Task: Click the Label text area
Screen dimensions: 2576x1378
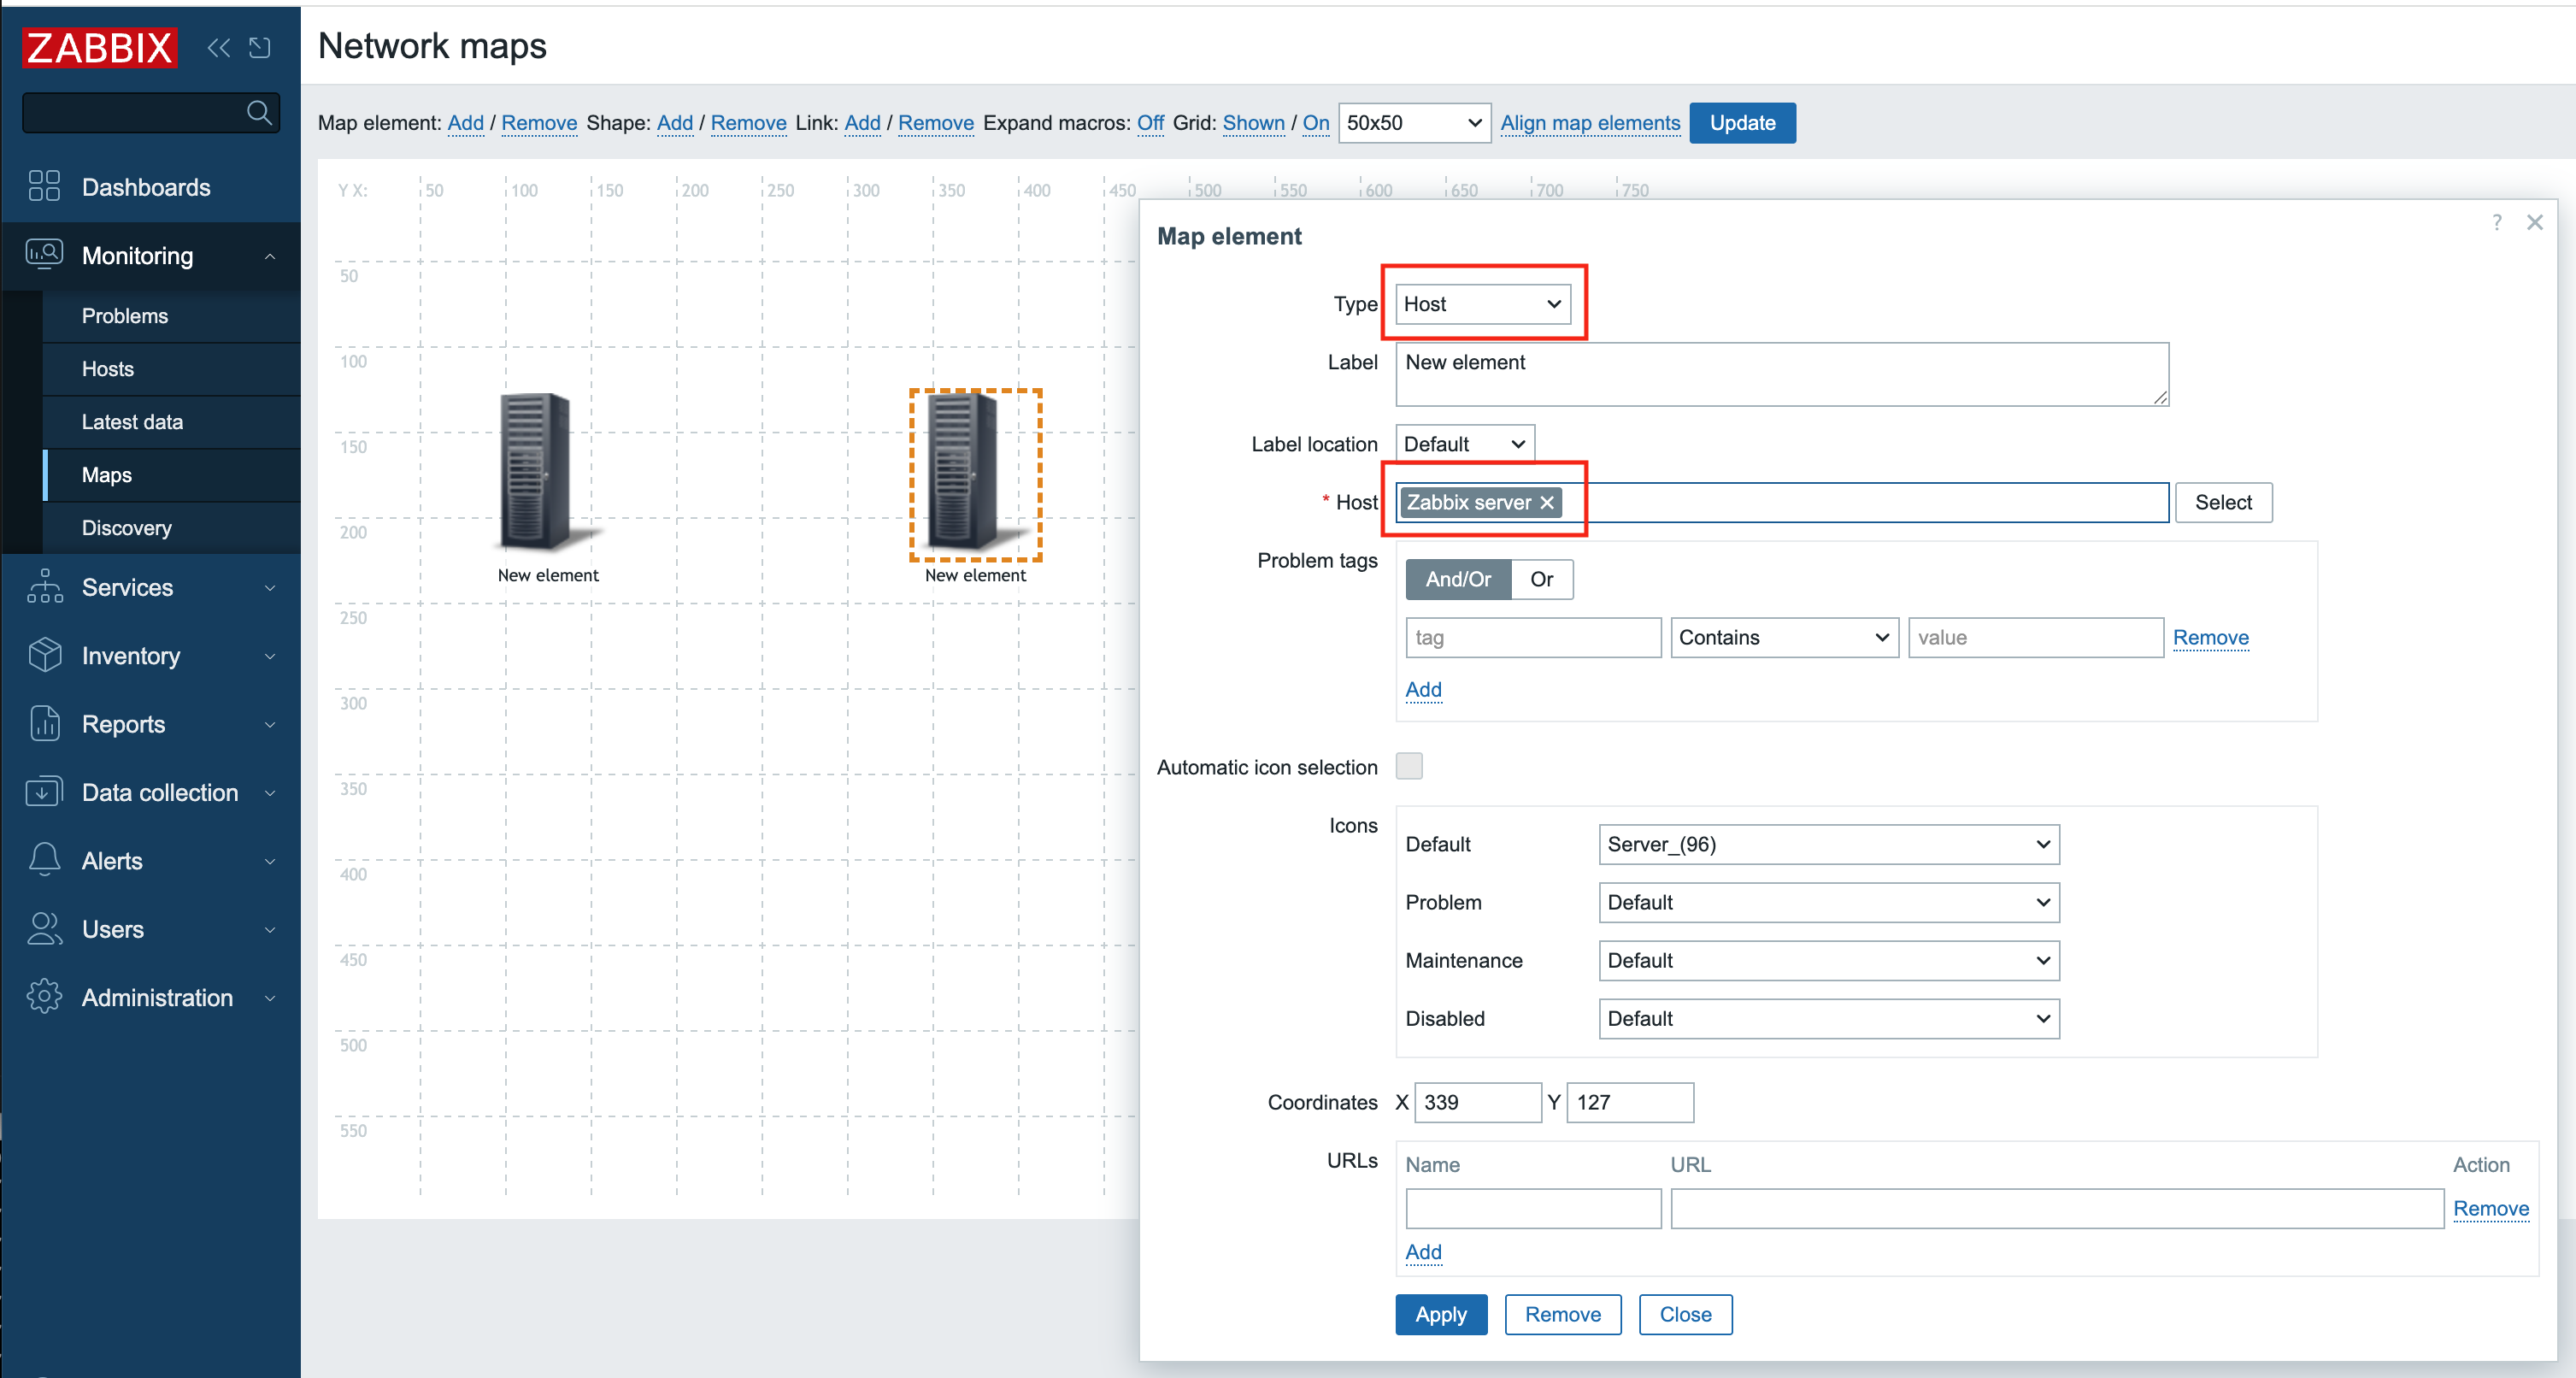Action: 1782,374
